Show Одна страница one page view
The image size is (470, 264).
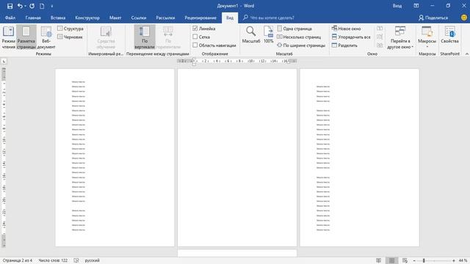[294, 29]
